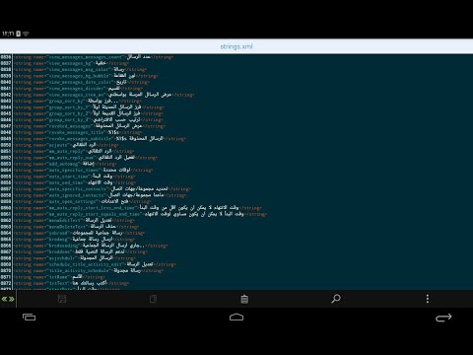Tap the left double-chevron navigation arrow

[x=4, y=299]
